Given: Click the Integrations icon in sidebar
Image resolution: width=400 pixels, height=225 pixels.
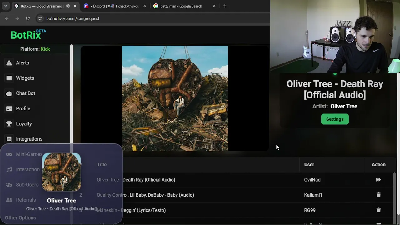Looking at the screenshot, I should pos(9,139).
